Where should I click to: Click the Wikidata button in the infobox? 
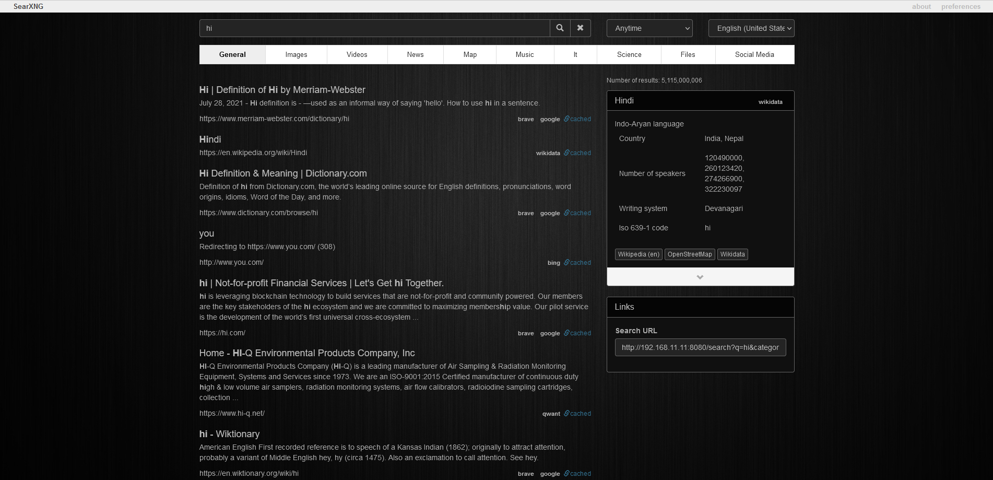[x=732, y=254]
